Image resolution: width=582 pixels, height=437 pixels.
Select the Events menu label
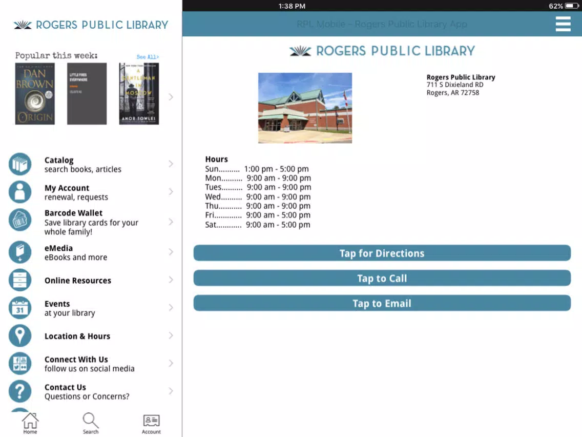[57, 304]
